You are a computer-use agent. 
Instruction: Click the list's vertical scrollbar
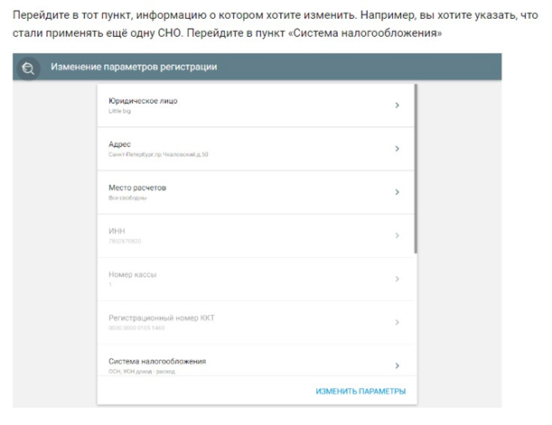[x=416, y=169]
